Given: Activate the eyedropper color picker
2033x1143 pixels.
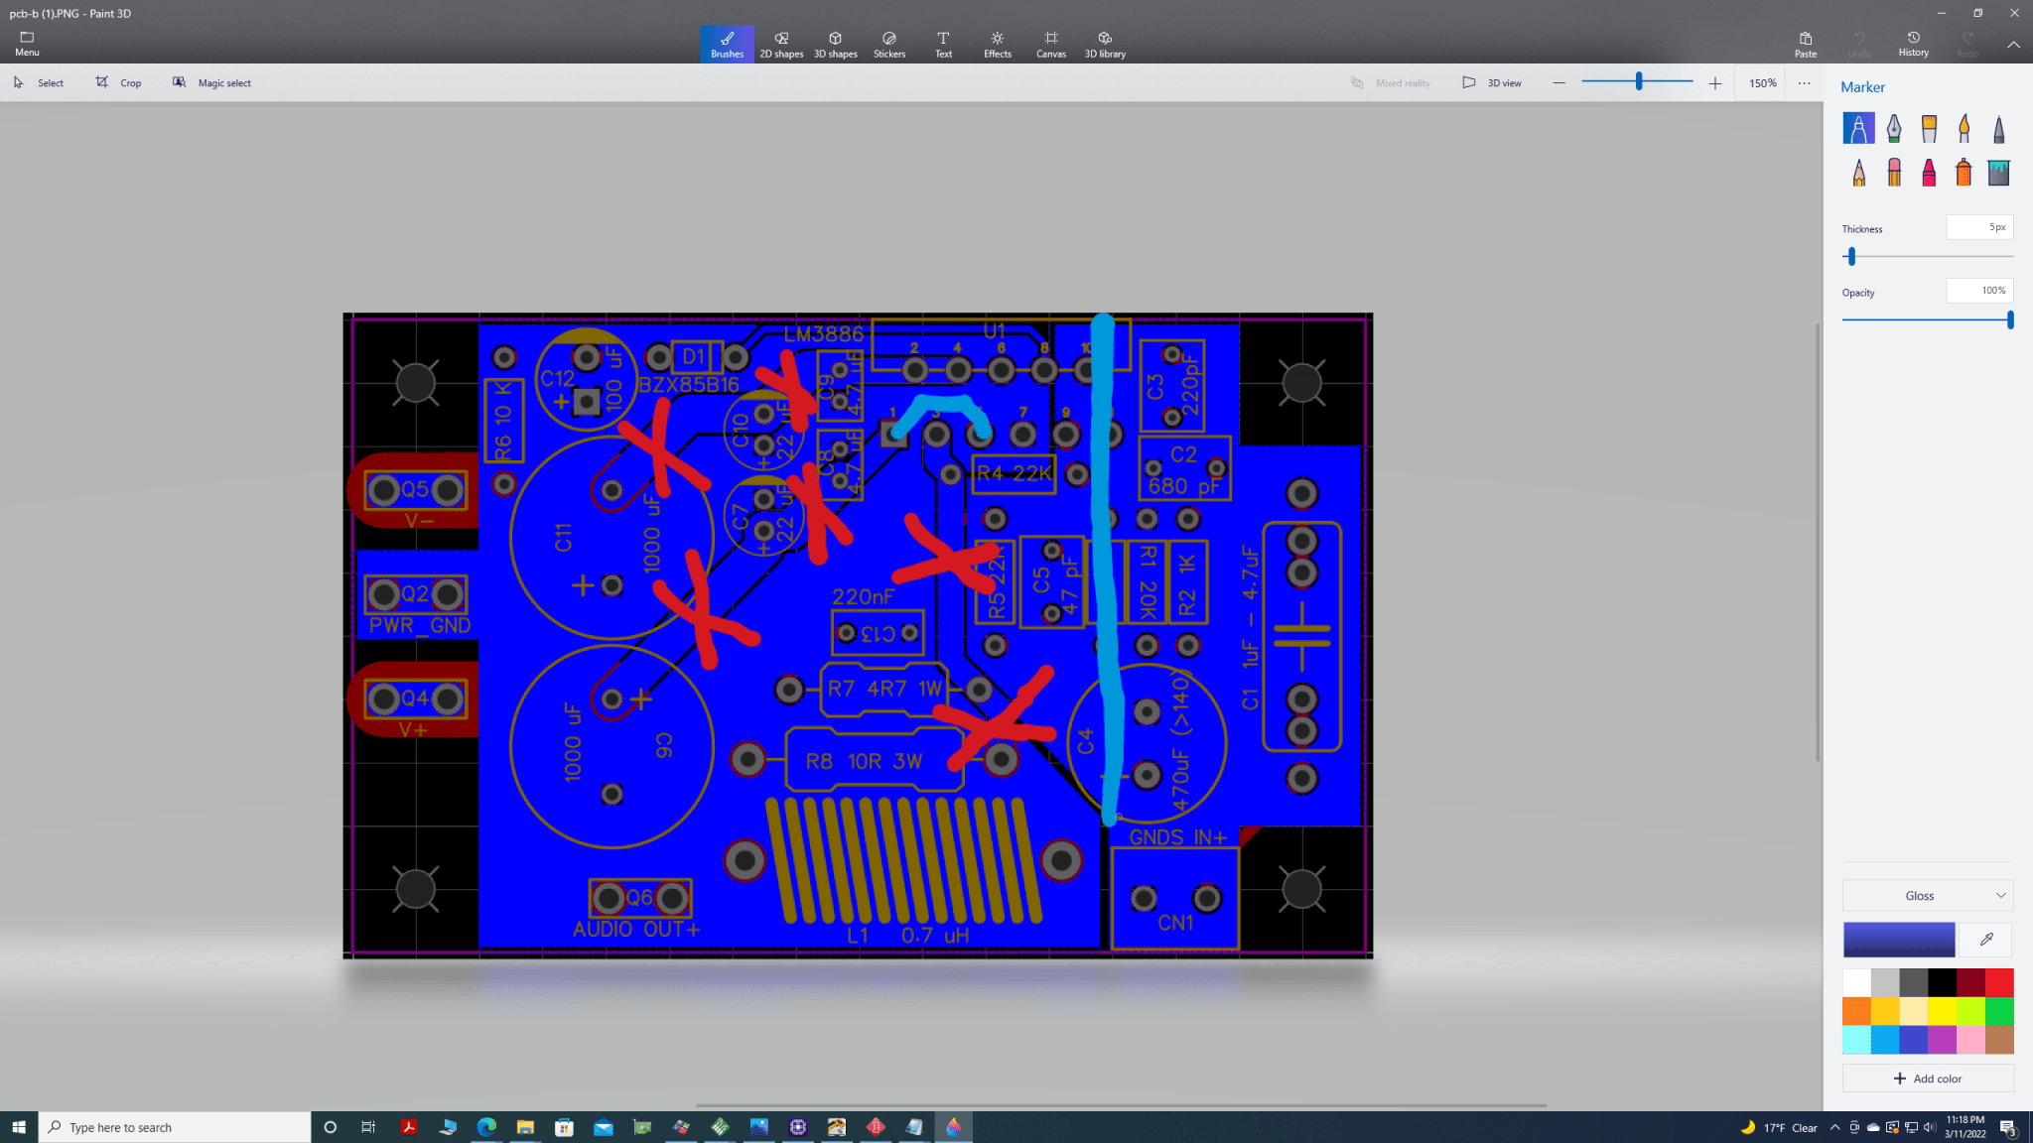Looking at the screenshot, I should point(1986,939).
